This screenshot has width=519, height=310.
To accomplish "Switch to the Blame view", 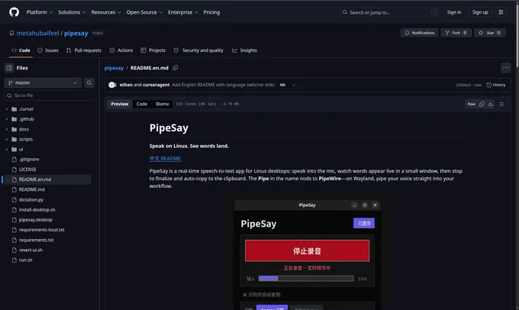I will (163, 104).
